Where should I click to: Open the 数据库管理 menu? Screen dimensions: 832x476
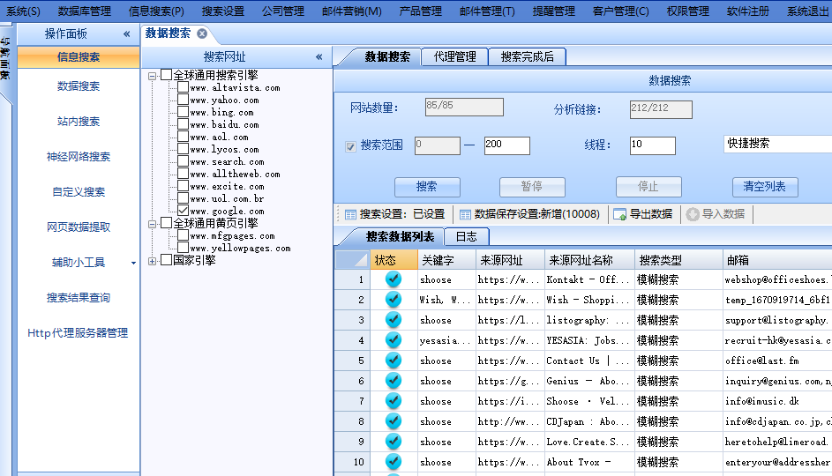pyautogui.click(x=85, y=11)
